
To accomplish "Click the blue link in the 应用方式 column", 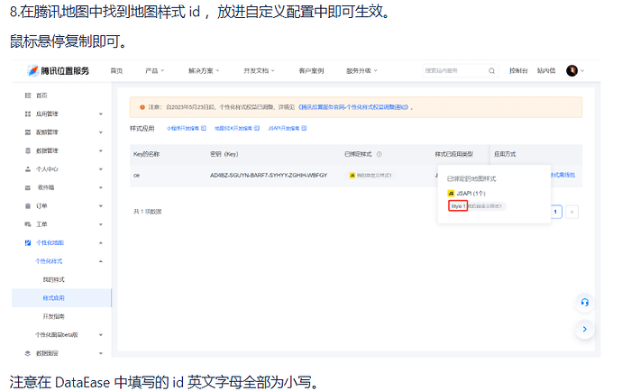I will pyautogui.click(x=563, y=175).
